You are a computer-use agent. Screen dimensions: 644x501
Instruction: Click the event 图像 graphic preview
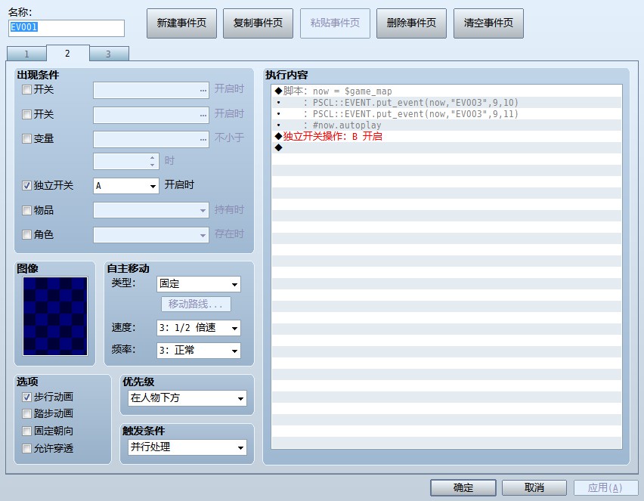(55, 316)
